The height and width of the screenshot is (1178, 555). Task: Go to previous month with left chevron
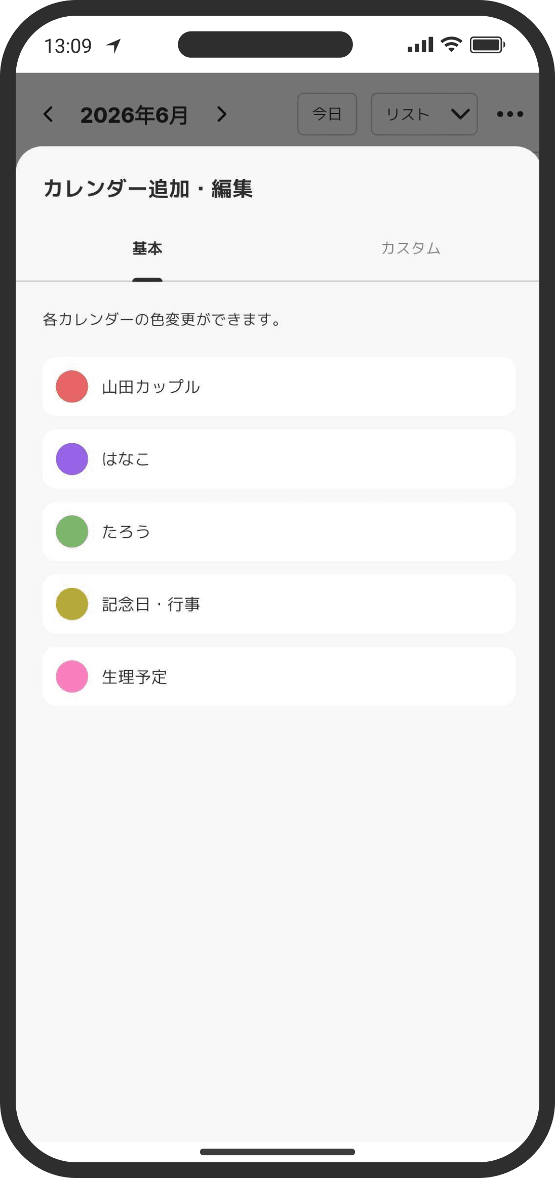[49, 114]
